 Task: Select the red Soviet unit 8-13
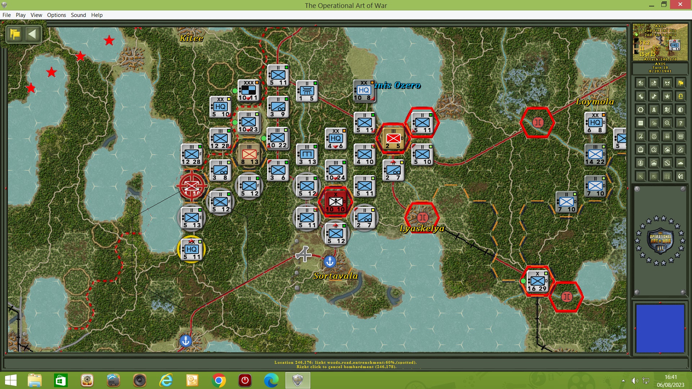(249, 154)
